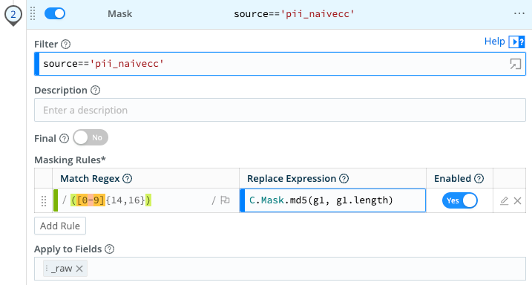Show the Match Regex help icon

coord(127,178)
